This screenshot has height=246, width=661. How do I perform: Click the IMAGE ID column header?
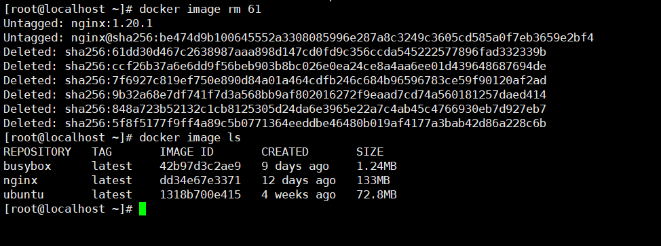[x=187, y=152]
